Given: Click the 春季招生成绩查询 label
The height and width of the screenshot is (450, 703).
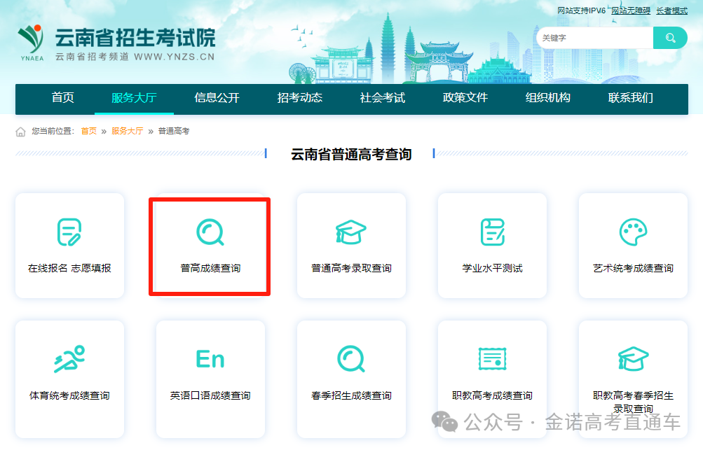Looking at the screenshot, I should click(x=351, y=396).
